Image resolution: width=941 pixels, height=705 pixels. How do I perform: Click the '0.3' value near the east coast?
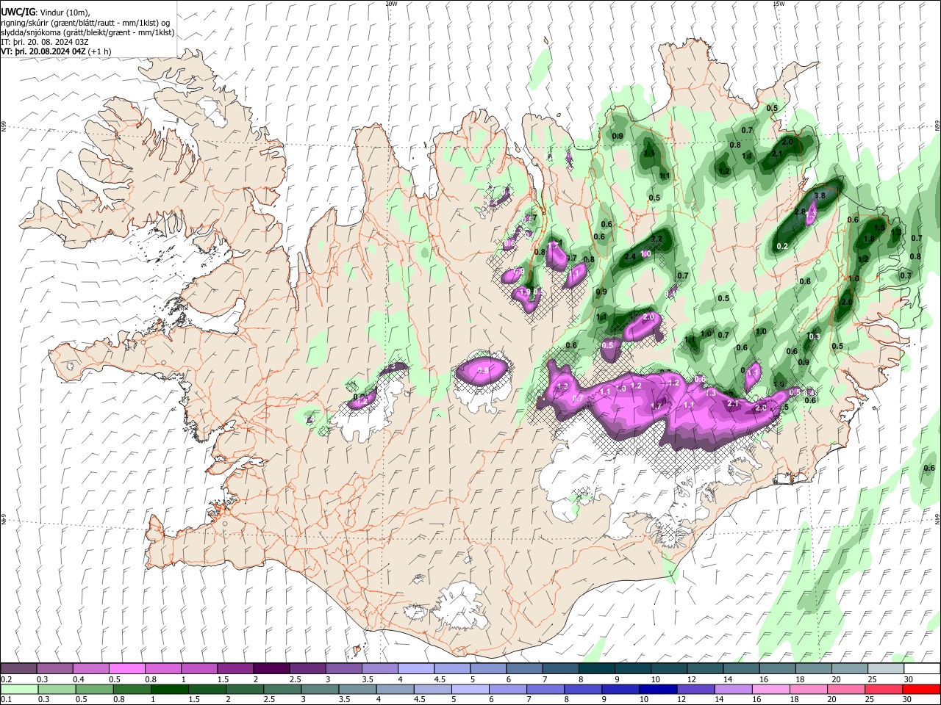click(x=814, y=336)
